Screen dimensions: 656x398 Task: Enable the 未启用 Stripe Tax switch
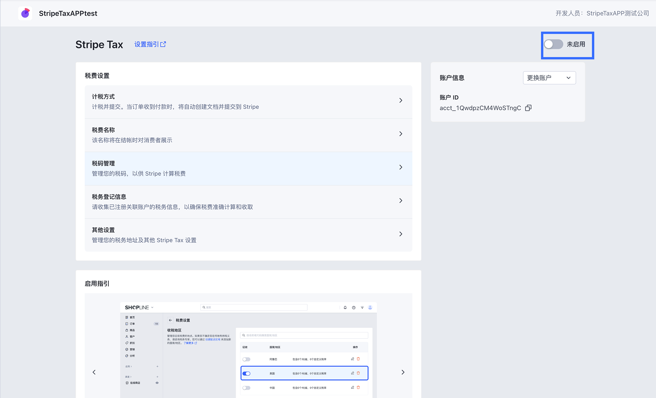coord(553,44)
